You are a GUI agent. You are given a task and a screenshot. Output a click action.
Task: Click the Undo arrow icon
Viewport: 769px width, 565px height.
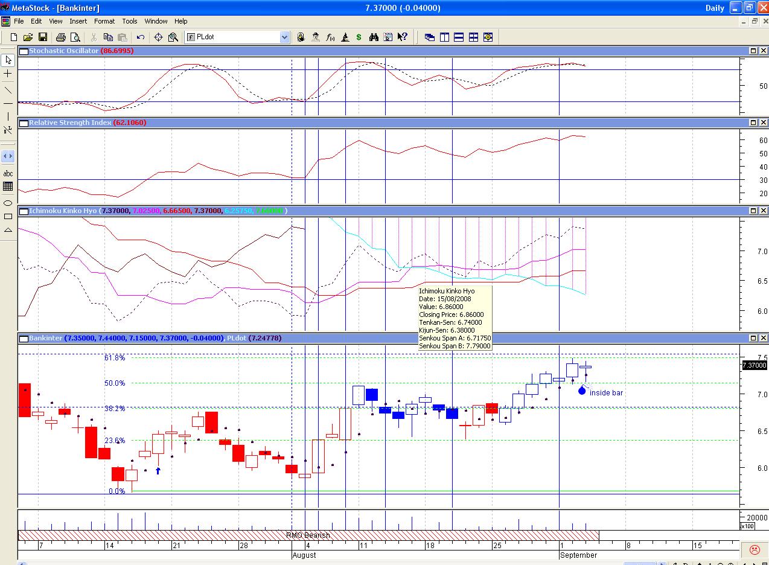point(141,37)
